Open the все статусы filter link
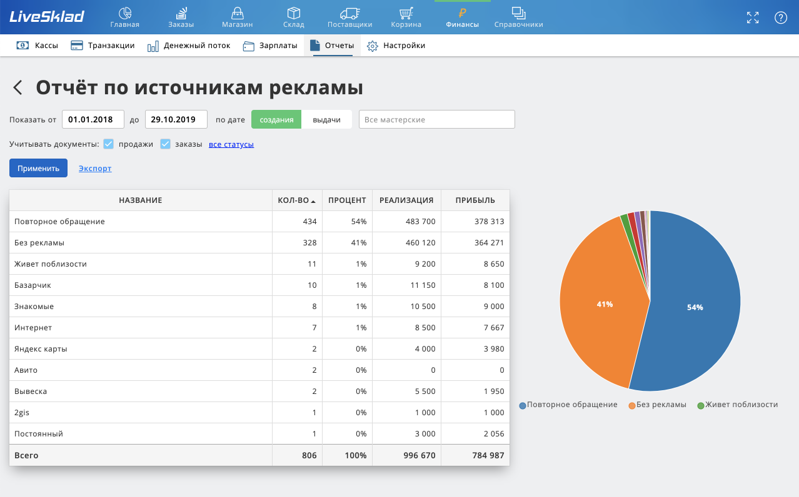This screenshot has width=799, height=497. 231,144
